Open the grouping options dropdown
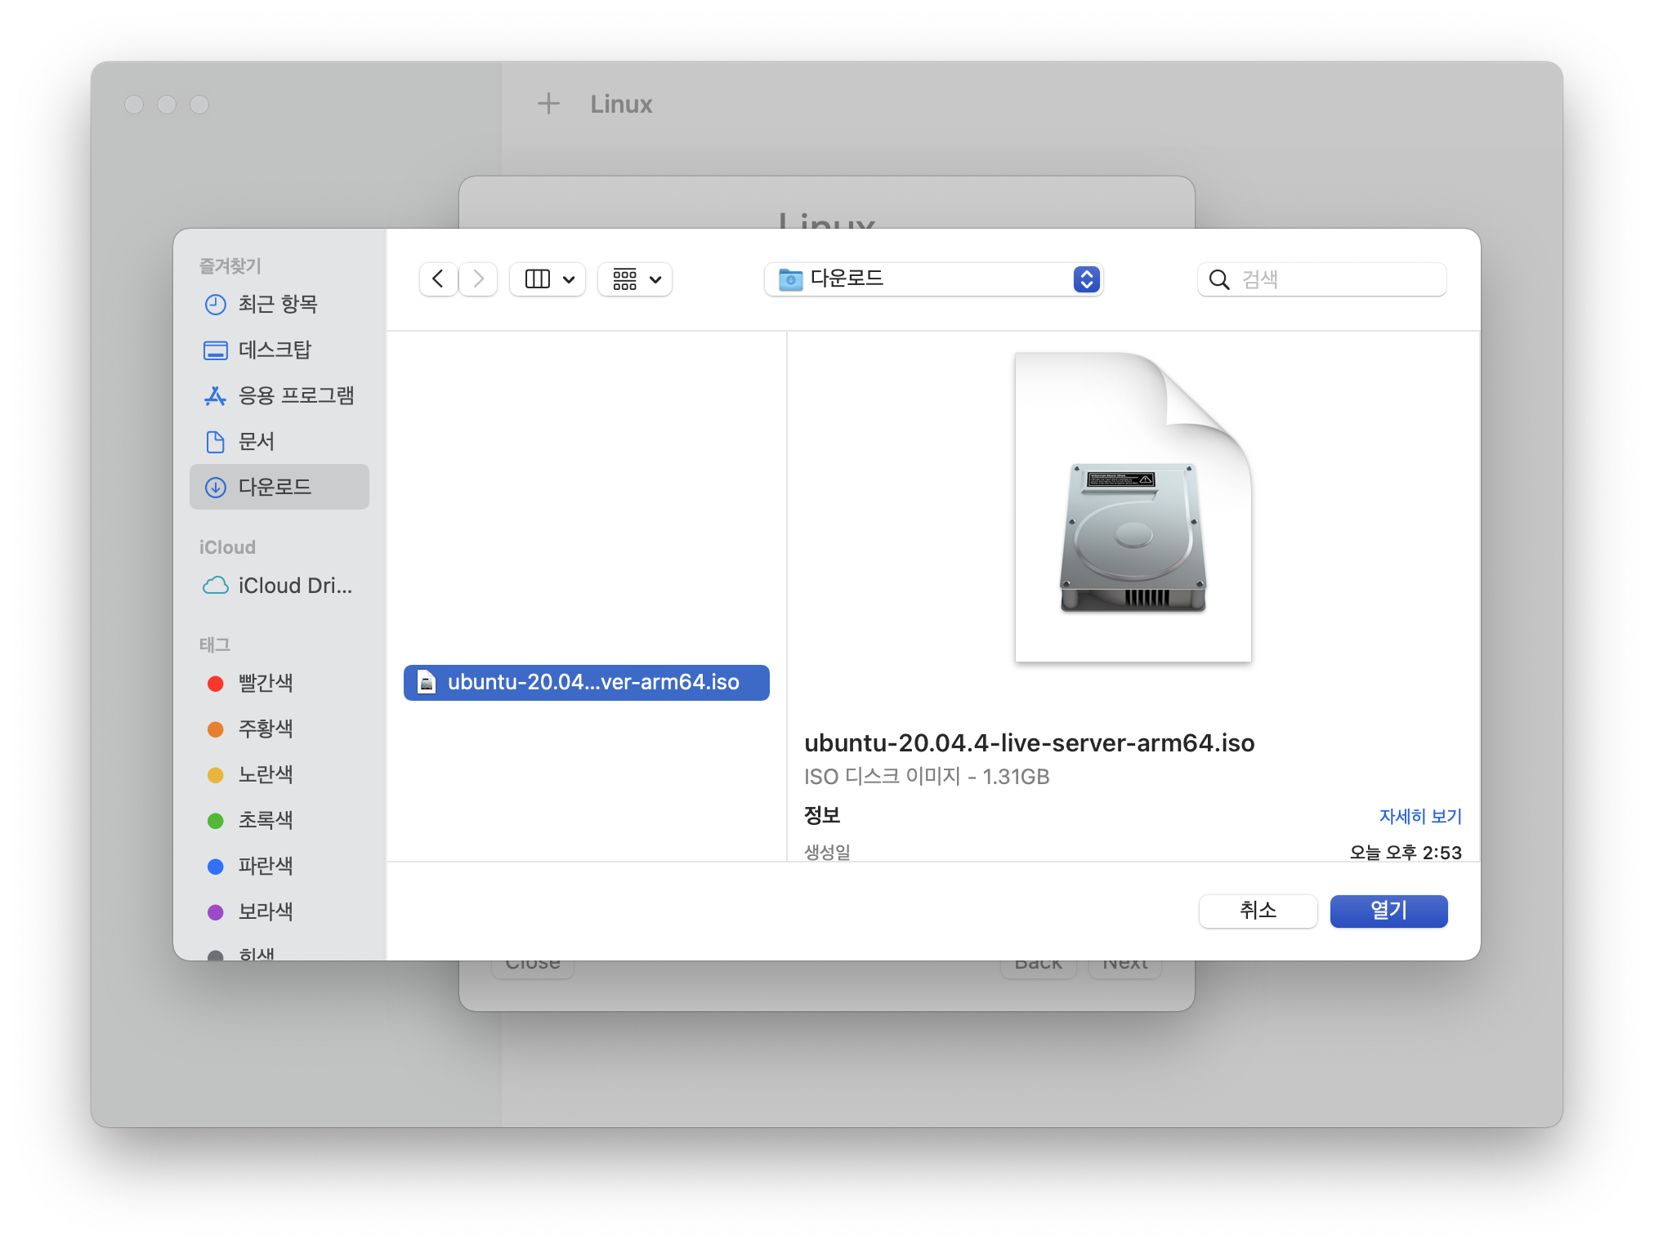Viewport: 1654px width, 1248px height. click(x=635, y=279)
